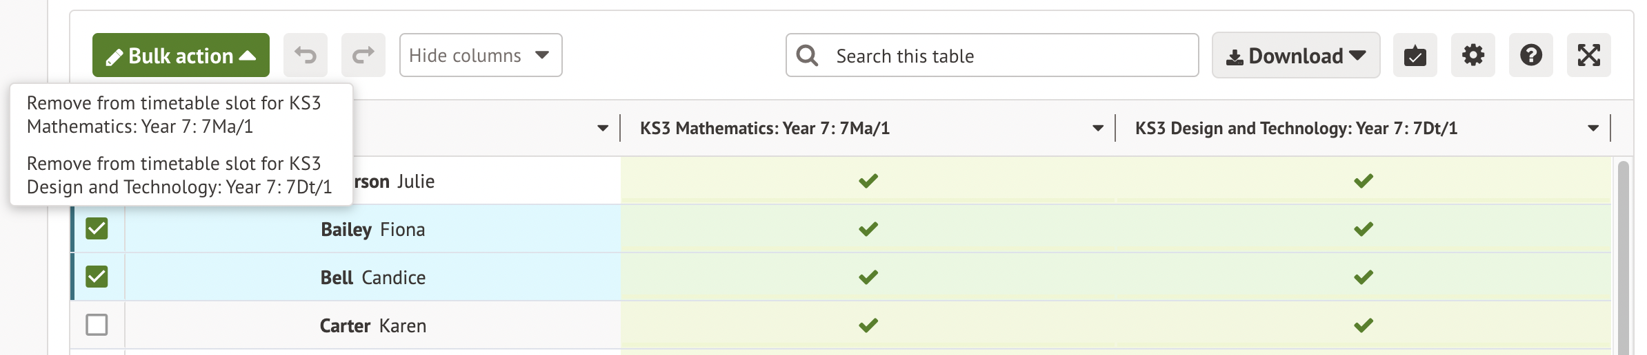Toggle fullscreen expand icon

pos(1588,55)
